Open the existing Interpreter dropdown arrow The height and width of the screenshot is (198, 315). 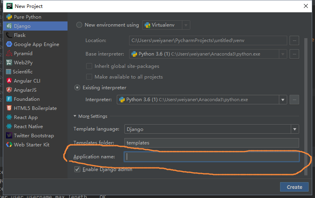(283, 100)
